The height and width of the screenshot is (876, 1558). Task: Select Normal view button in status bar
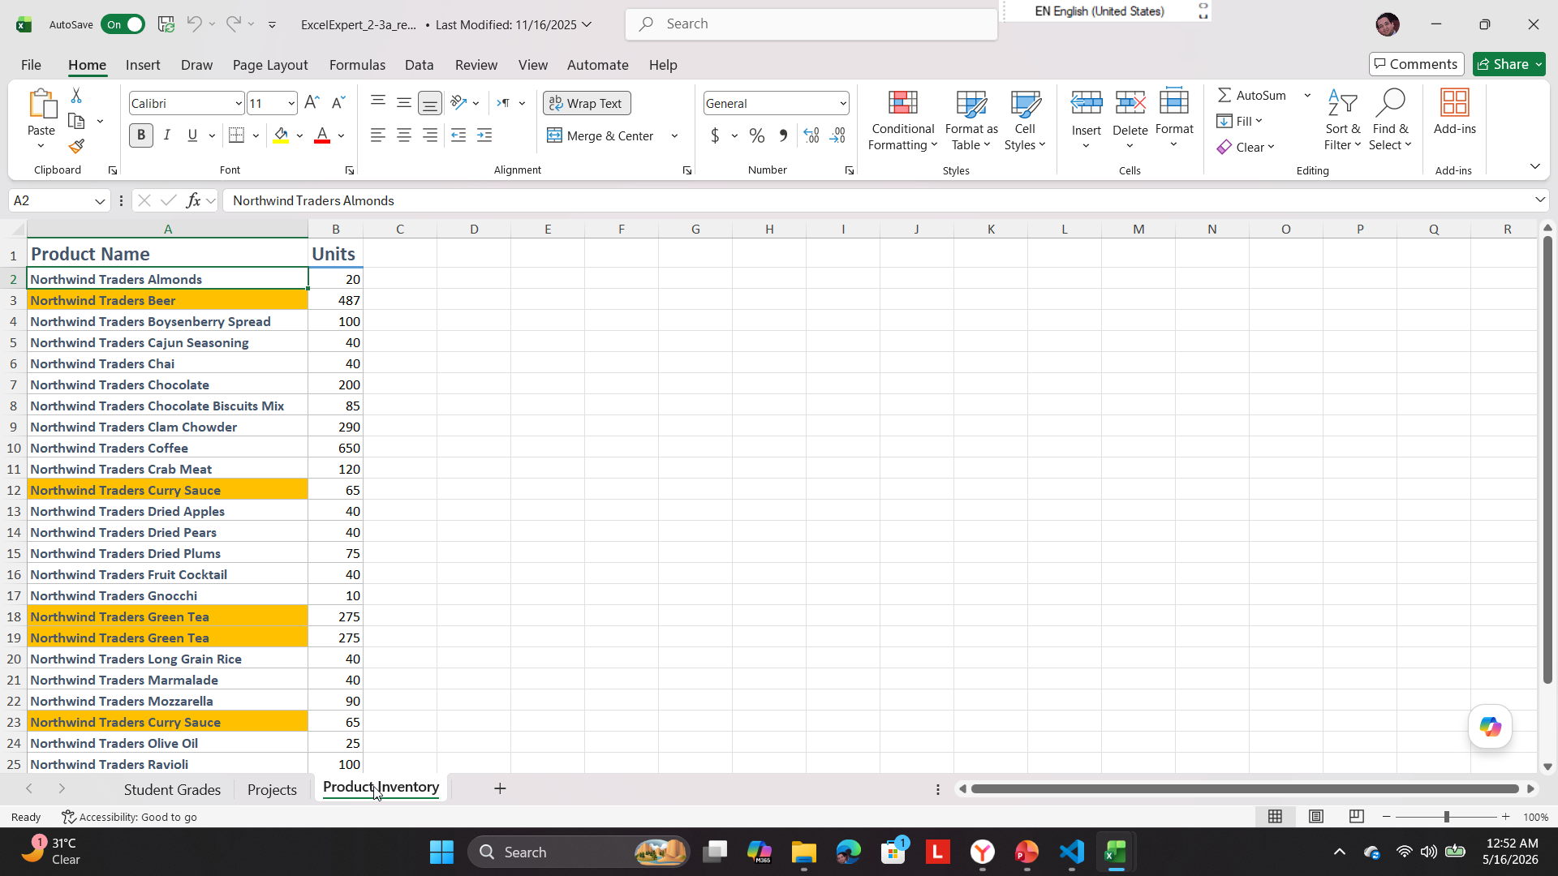coord(1276,817)
